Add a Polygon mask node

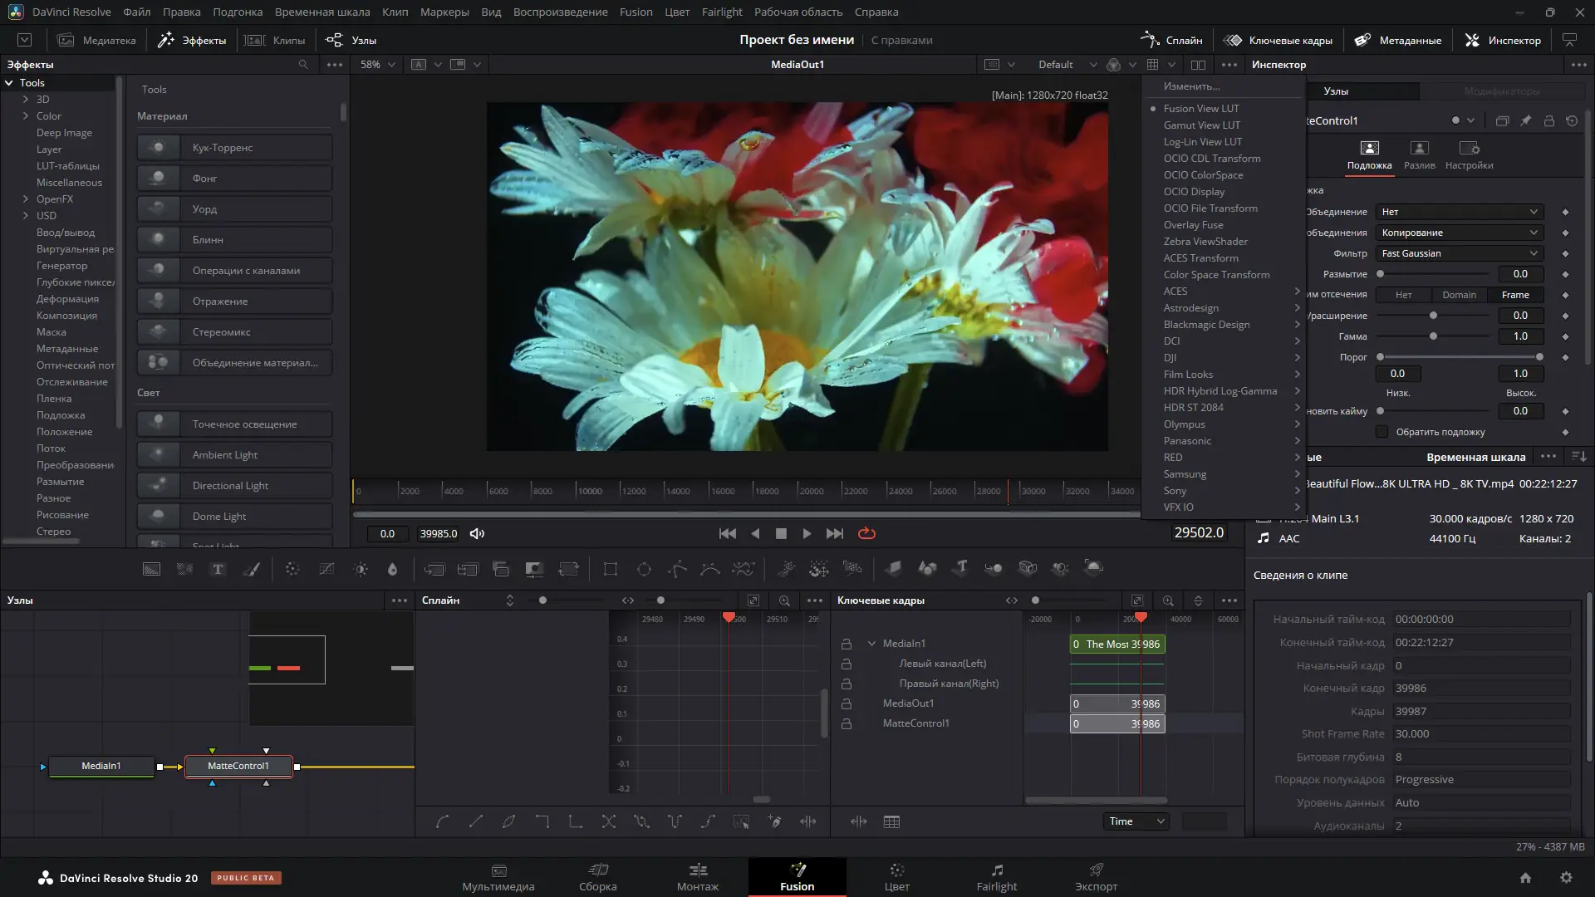point(677,569)
